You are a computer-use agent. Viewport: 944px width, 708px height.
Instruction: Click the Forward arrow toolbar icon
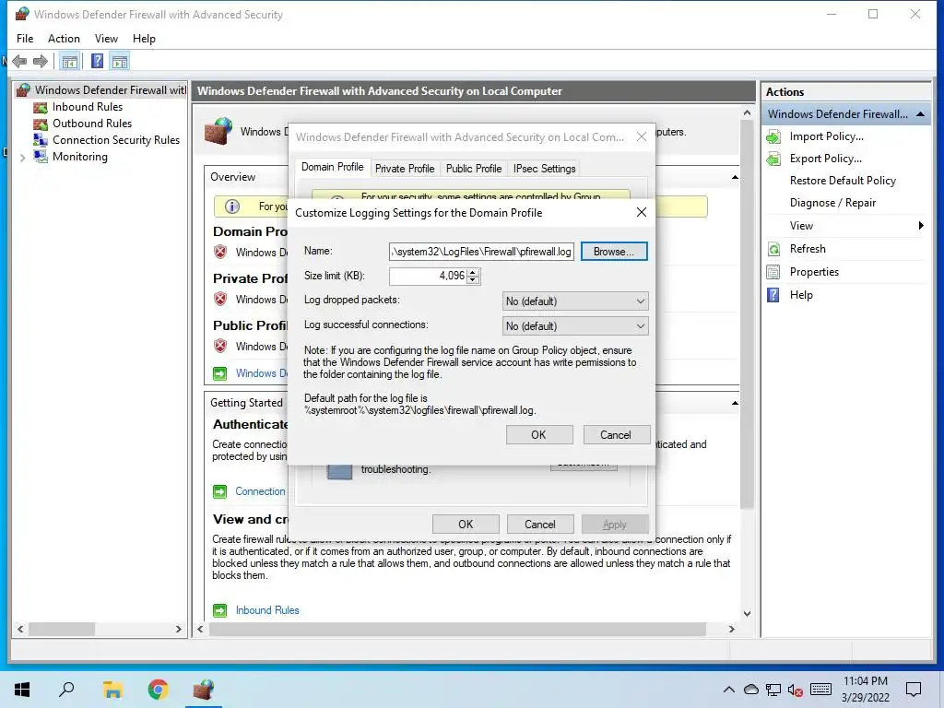pyautogui.click(x=41, y=62)
